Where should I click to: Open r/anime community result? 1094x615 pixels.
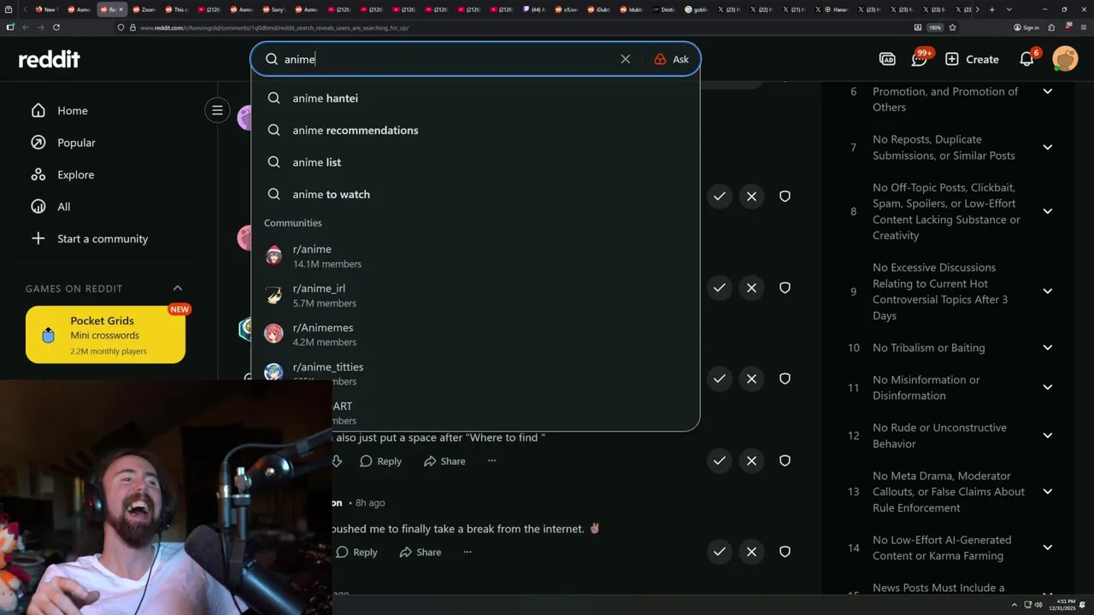(x=475, y=256)
